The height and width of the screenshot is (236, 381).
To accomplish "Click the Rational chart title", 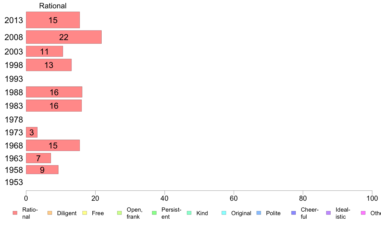I will 53,6.
